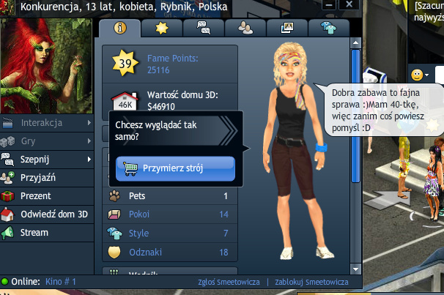The width and height of the screenshot is (444, 295).
Task: Click the Style count 7
Action: (x=226, y=233)
